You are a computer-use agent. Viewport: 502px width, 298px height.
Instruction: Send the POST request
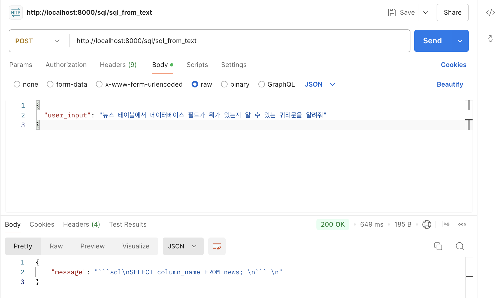pyautogui.click(x=433, y=41)
